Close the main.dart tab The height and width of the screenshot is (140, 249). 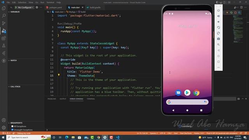(x=82, y=7)
